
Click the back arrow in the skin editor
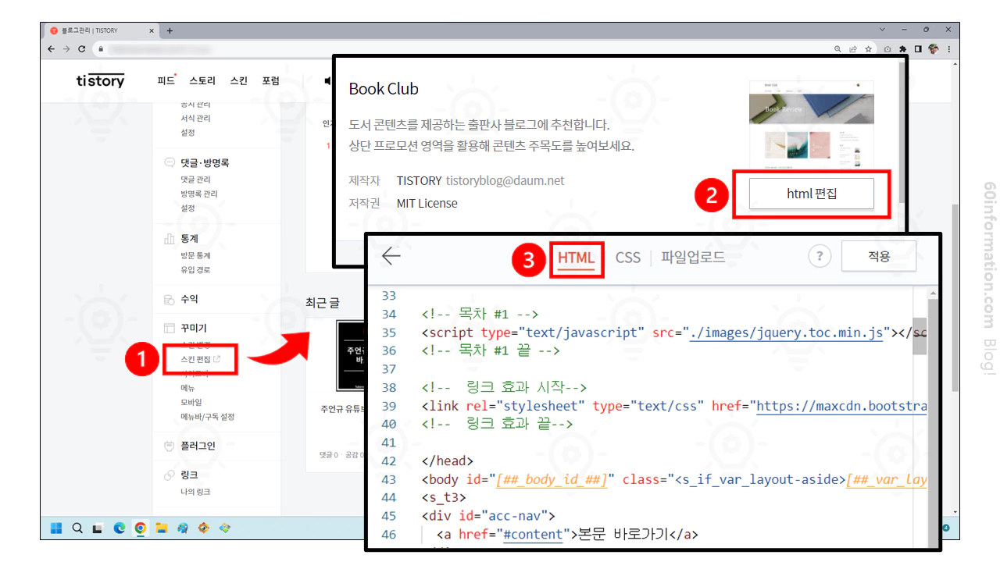[x=391, y=256]
